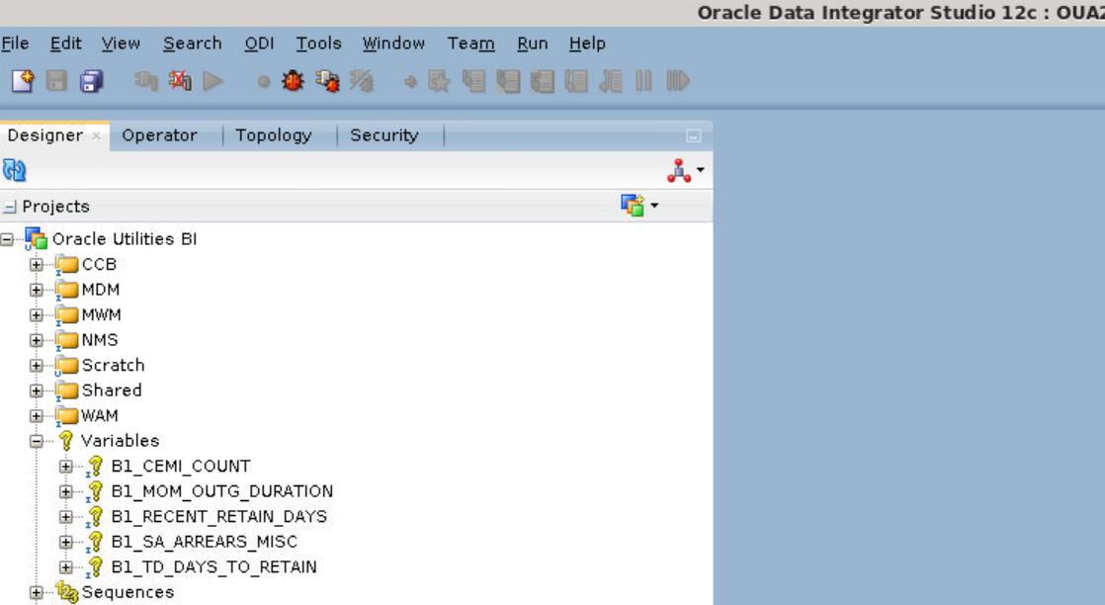Expand the Shared folder node

(x=37, y=390)
